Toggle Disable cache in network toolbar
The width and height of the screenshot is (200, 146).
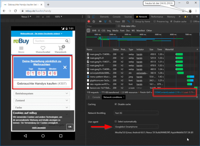[x=171, y=21]
